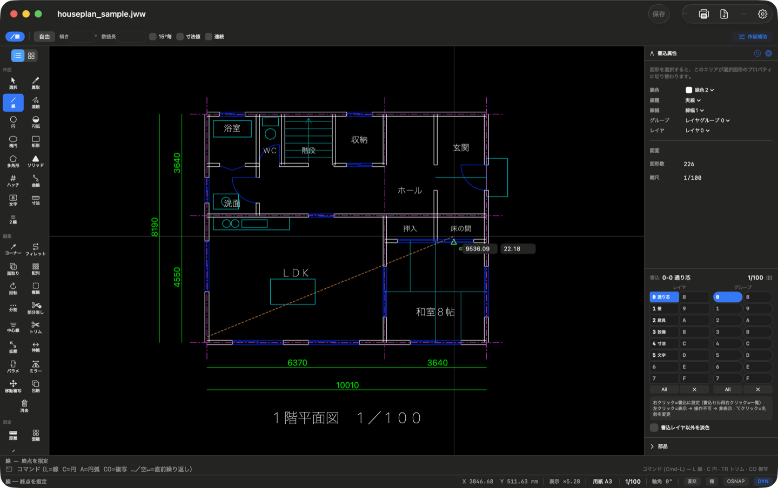Click the ミラー mirror tool
The height and width of the screenshot is (488, 778).
pyautogui.click(x=36, y=367)
